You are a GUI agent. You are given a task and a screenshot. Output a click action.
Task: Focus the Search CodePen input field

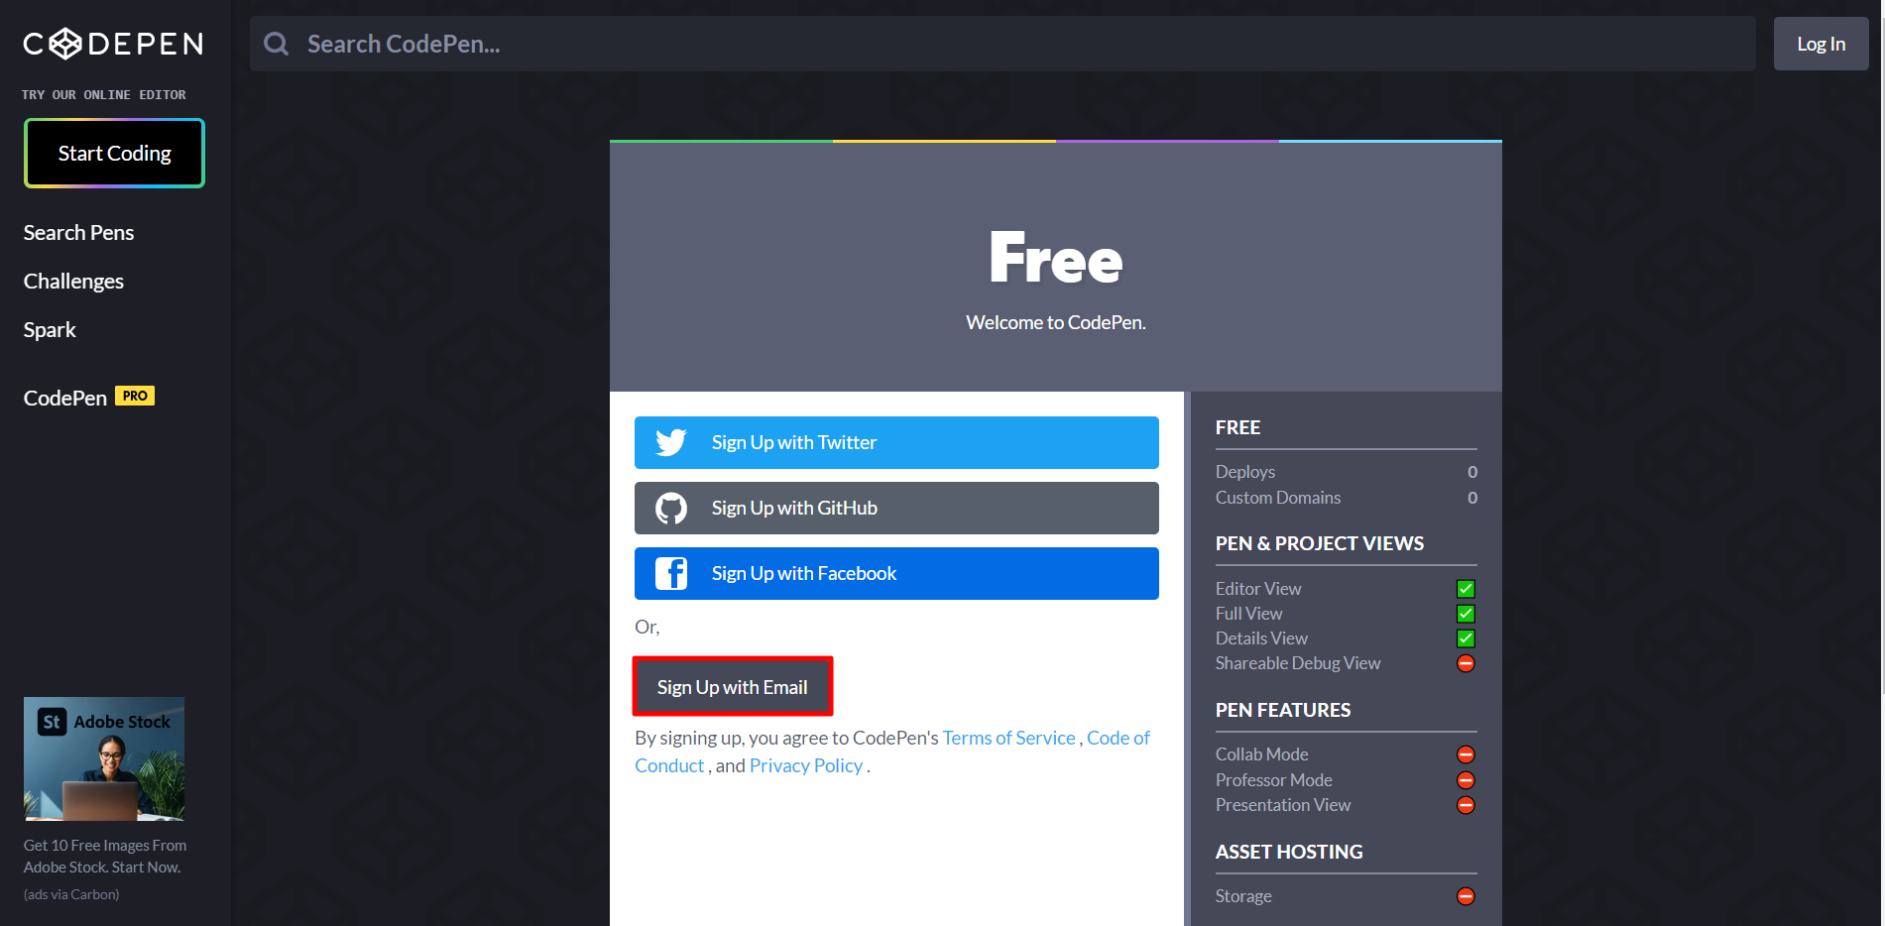coord(1002,44)
